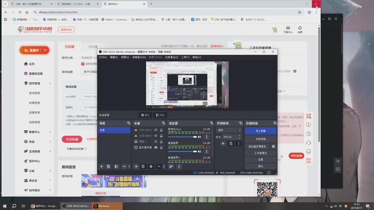Toggle visibility of first 文本 (GDI+) source
374x210 pixels.
point(156,130)
